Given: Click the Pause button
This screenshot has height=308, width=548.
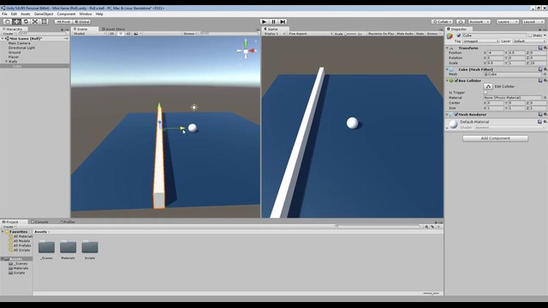Looking at the screenshot, I should point(274,21).
